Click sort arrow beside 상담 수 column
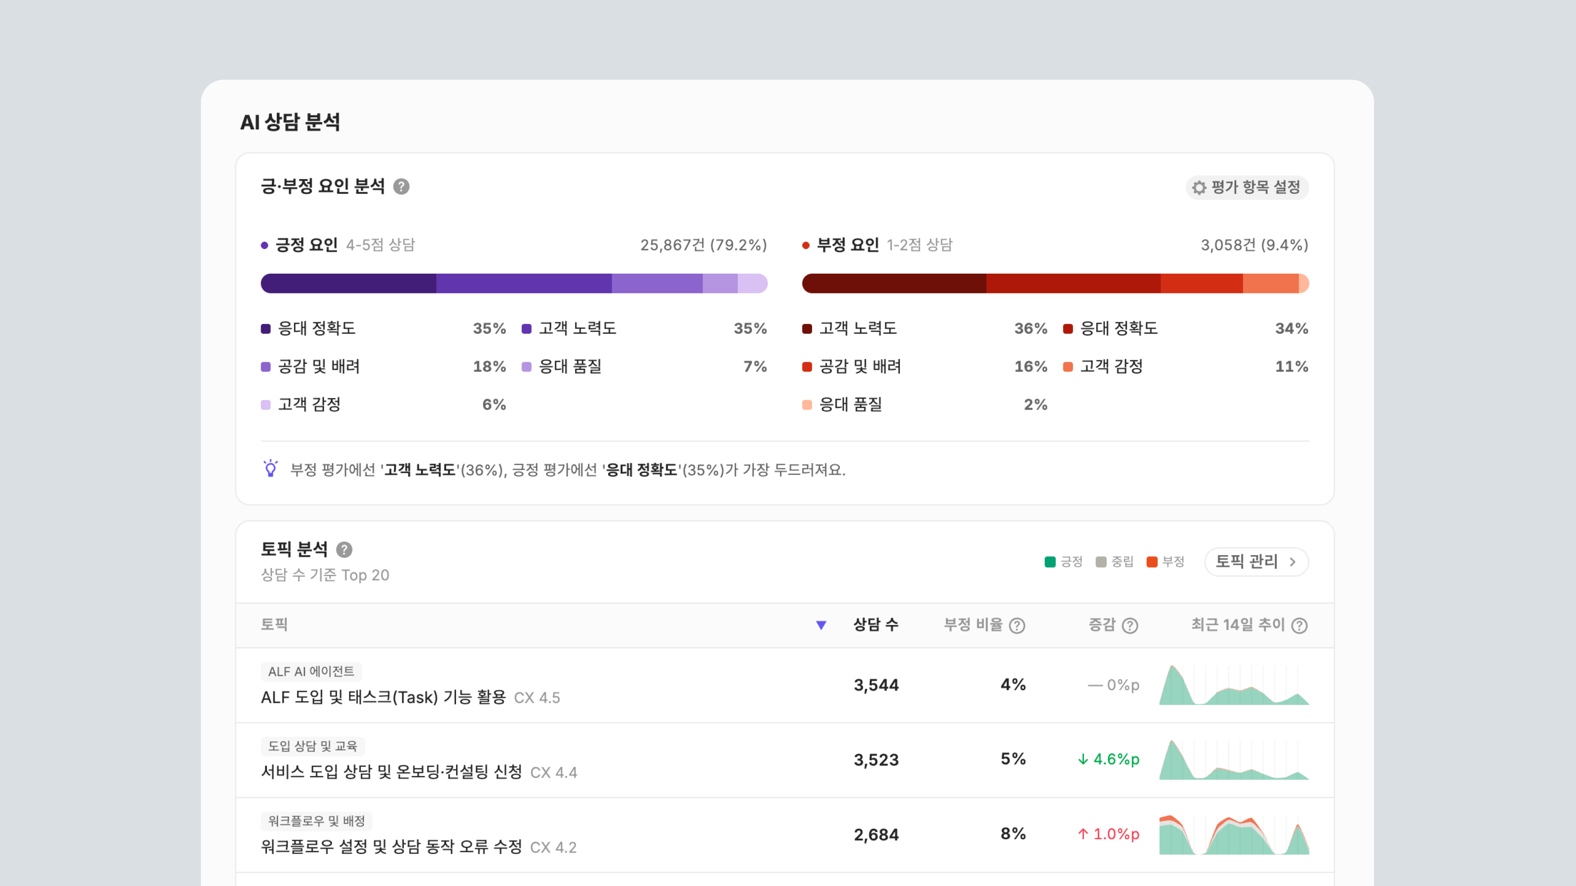 point(821,625)
